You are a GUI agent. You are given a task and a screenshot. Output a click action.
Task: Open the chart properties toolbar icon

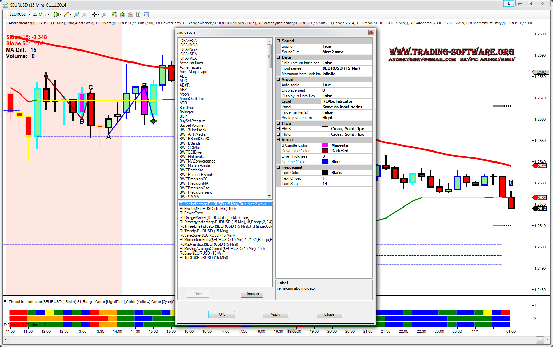click(x=146, y=14)
